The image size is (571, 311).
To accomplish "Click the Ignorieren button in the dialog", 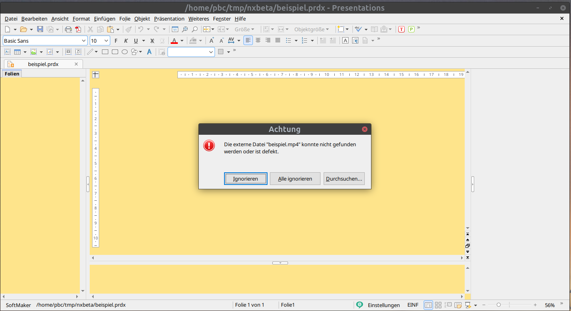I will pyautogui.click(x=245, y=179).
